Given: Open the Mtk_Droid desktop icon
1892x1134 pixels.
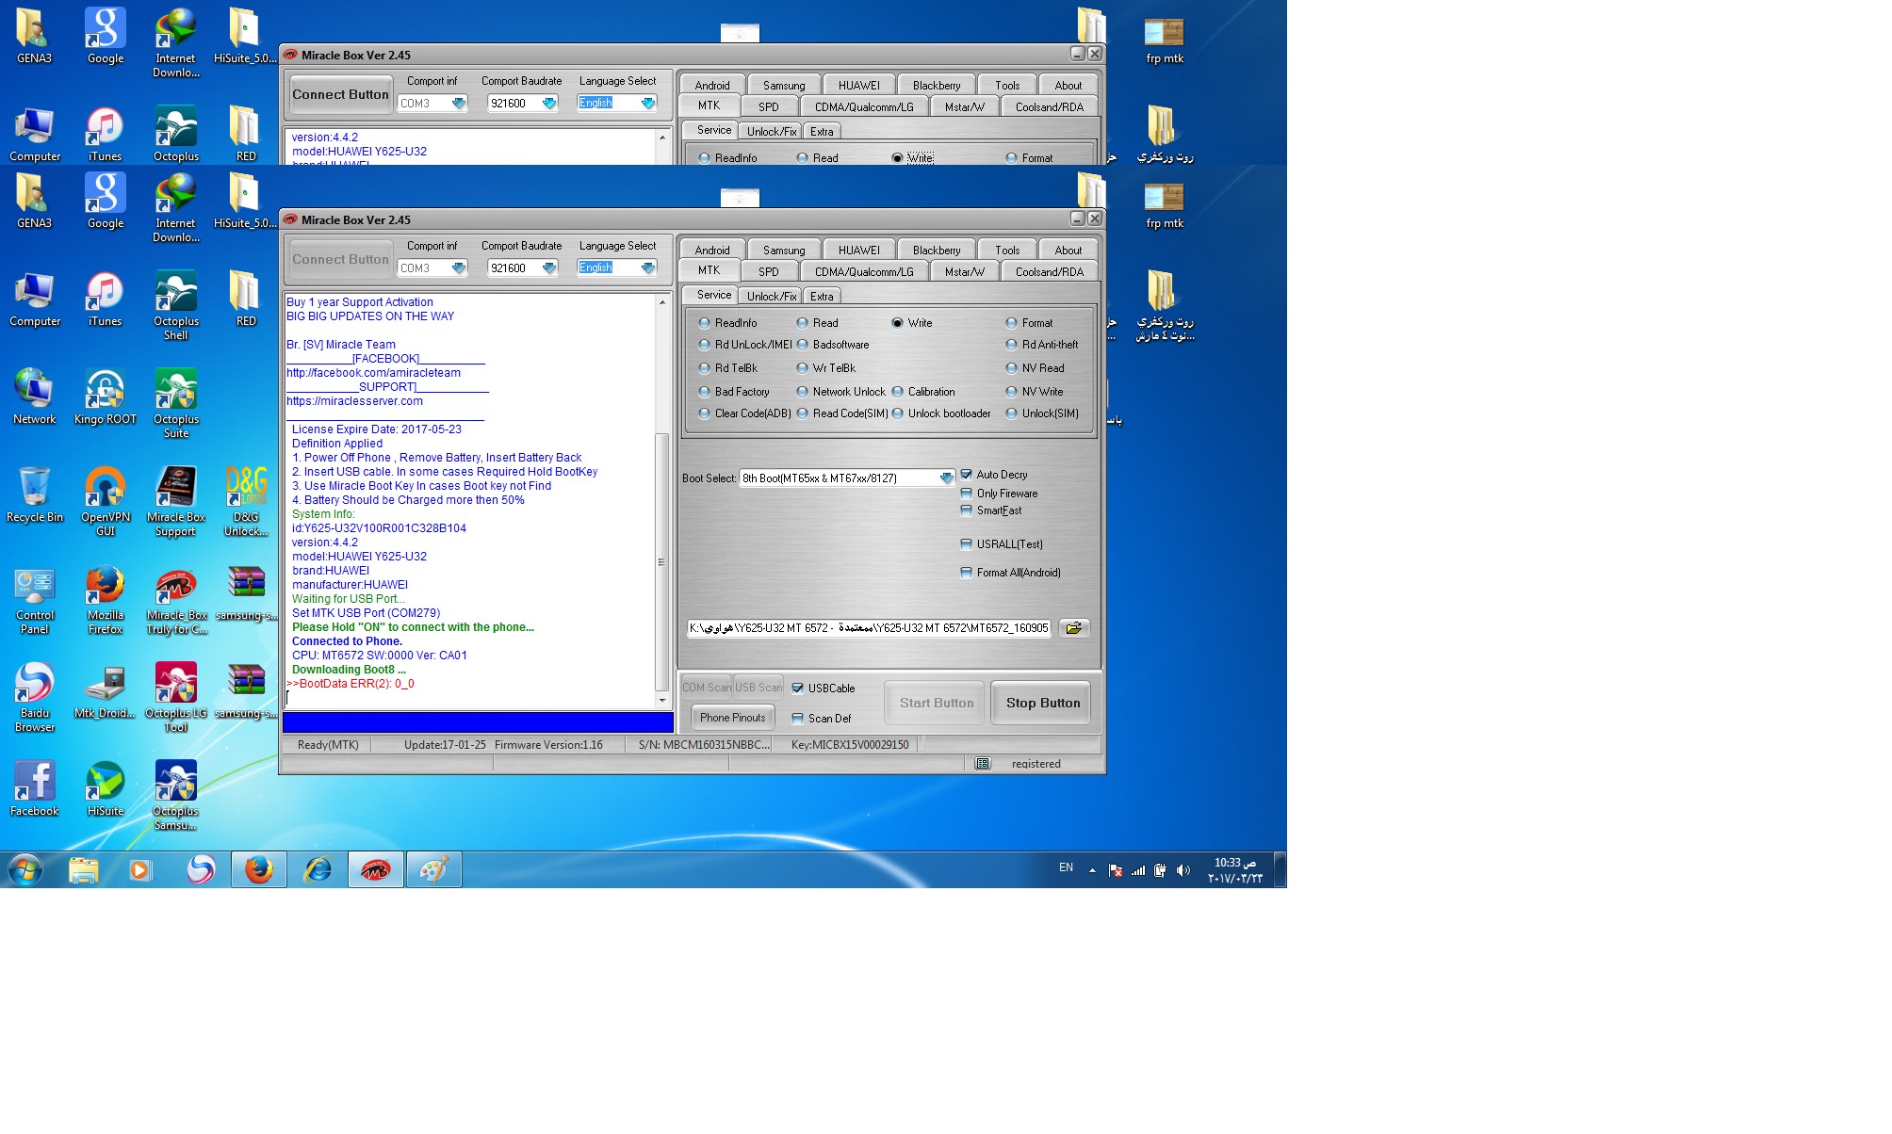Looking at the screenshot, I should pos(105,691).
